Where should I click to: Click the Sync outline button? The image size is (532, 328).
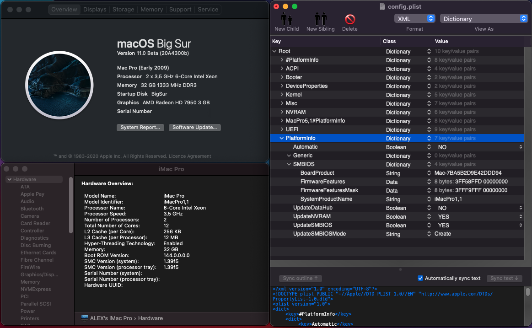point(300,278)
